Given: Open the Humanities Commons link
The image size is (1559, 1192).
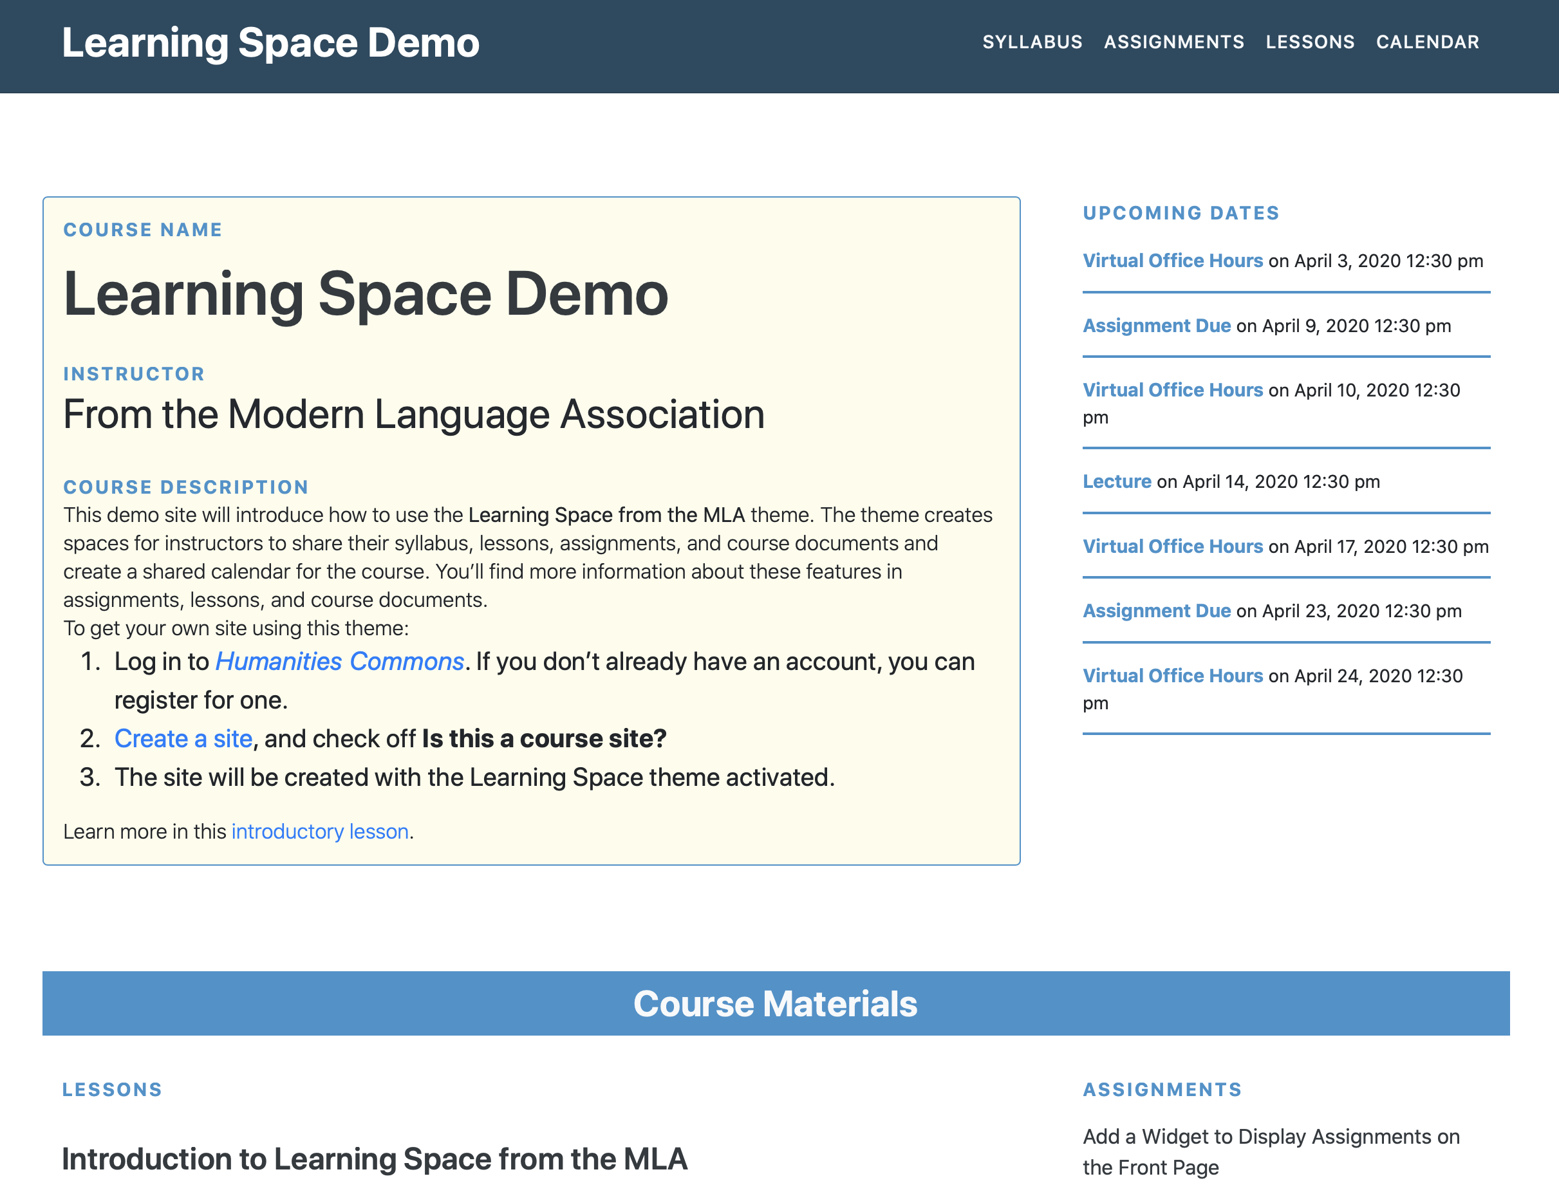Looking at the screenshot, I should coord(339,661).
